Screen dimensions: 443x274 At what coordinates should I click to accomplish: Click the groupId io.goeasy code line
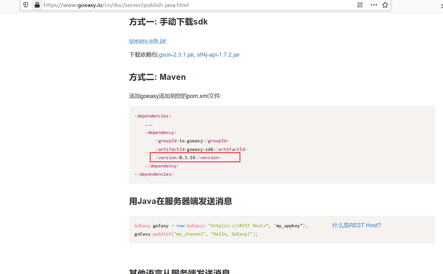pyautogui.click(x=192, y=141)
